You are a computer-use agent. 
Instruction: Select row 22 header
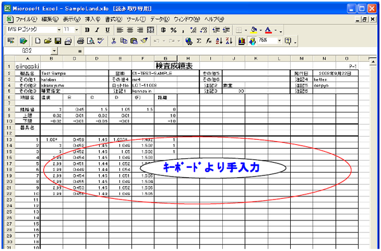[x=10, y=194]
